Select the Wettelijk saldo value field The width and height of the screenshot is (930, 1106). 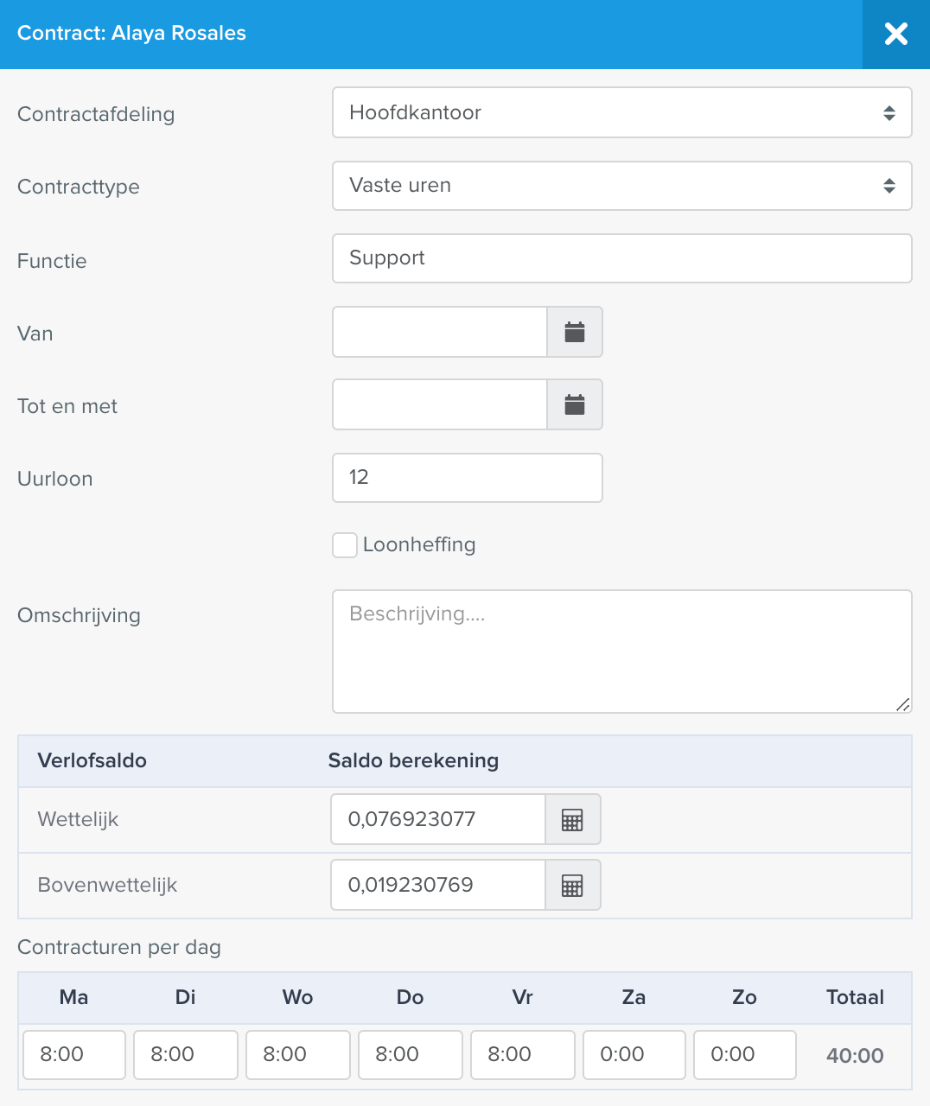438,819
